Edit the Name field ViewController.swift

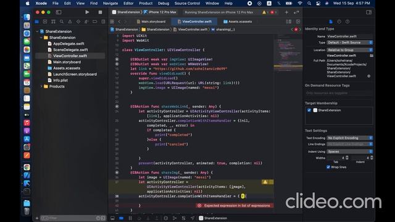pyautogui.click(x=350, y=36)
